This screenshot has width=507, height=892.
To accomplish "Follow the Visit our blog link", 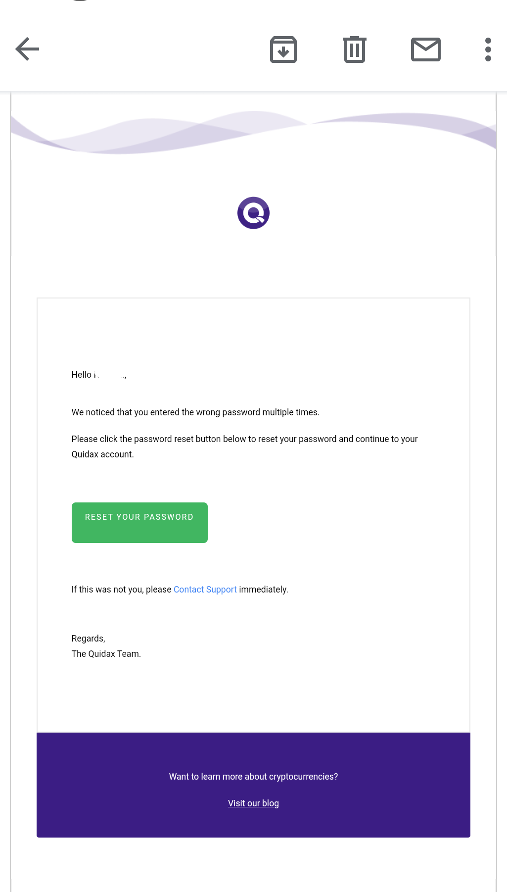I will (253, 803).
